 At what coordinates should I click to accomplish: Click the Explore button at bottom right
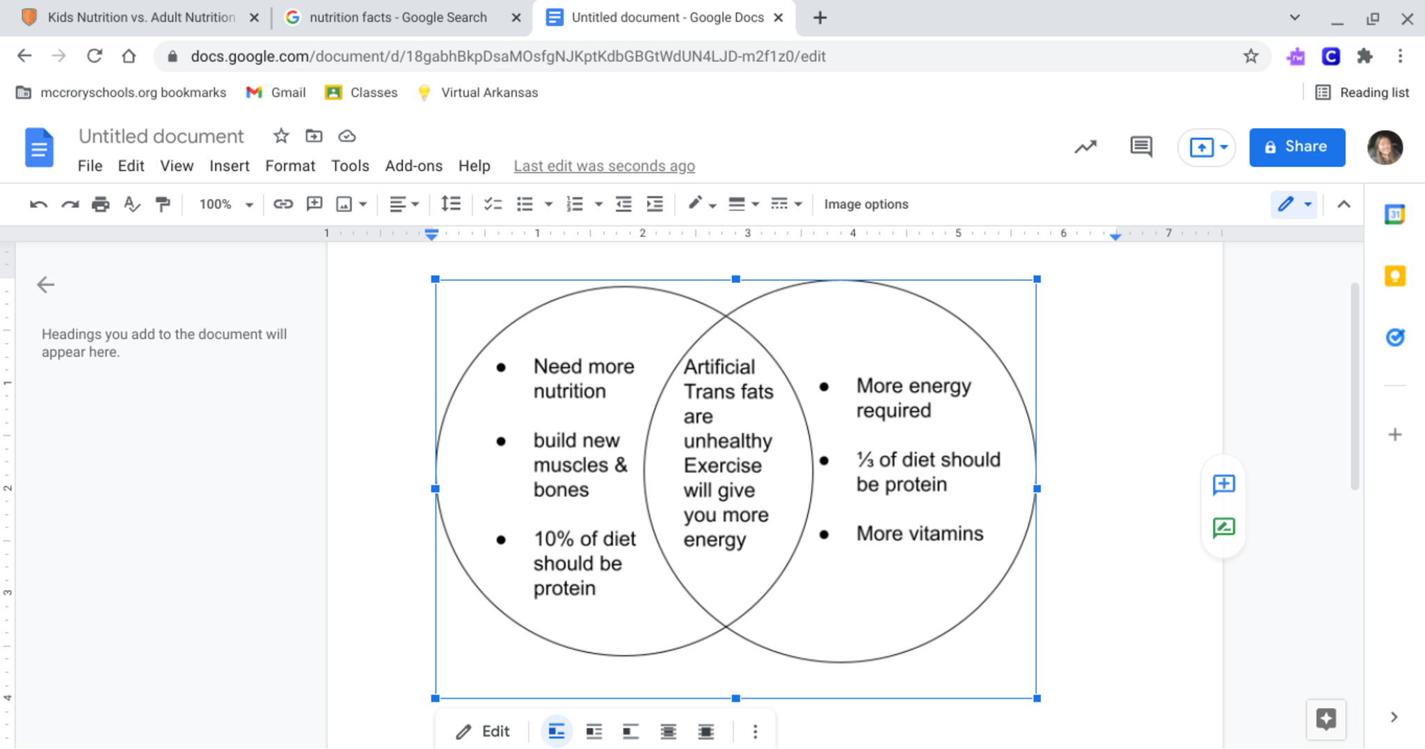click(x=1326, y=718)
